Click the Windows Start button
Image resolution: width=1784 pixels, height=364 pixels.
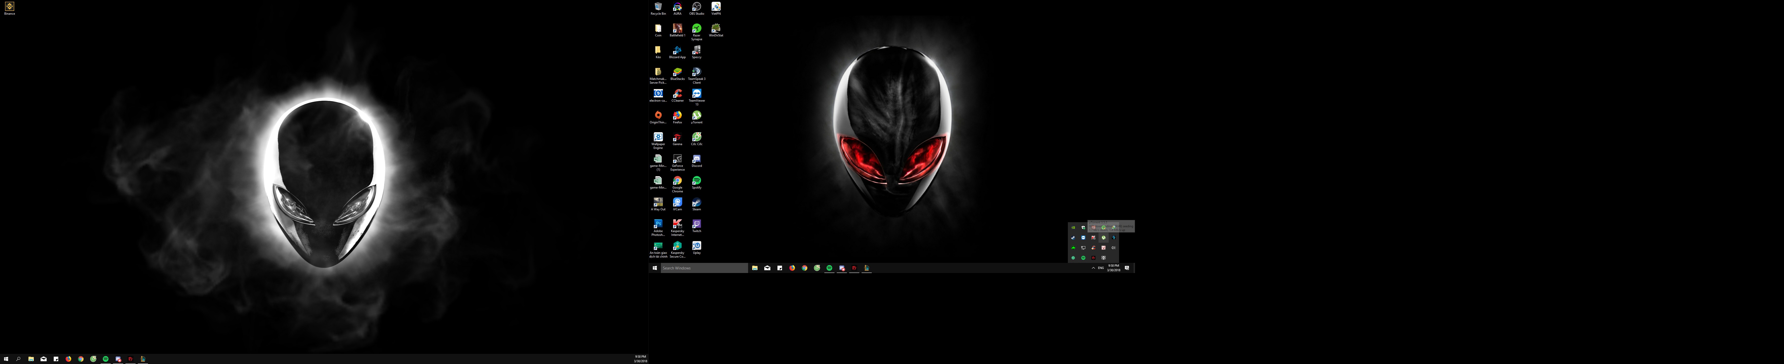pos(655,268)
